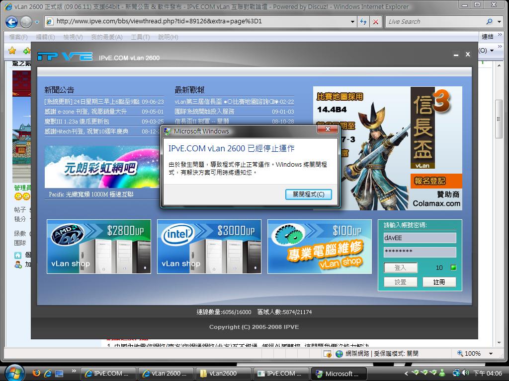
Task: Click IE page scrollbar down arrow
Action: point(499,343)
